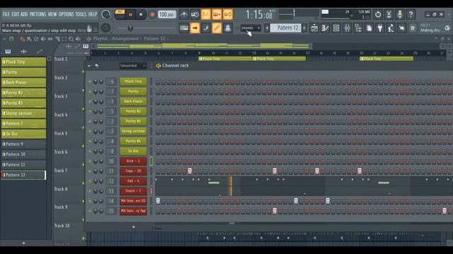453x254 pixels.
Task: Toggle auto-scroll arrow icon
Action: (x=195, y=28)
